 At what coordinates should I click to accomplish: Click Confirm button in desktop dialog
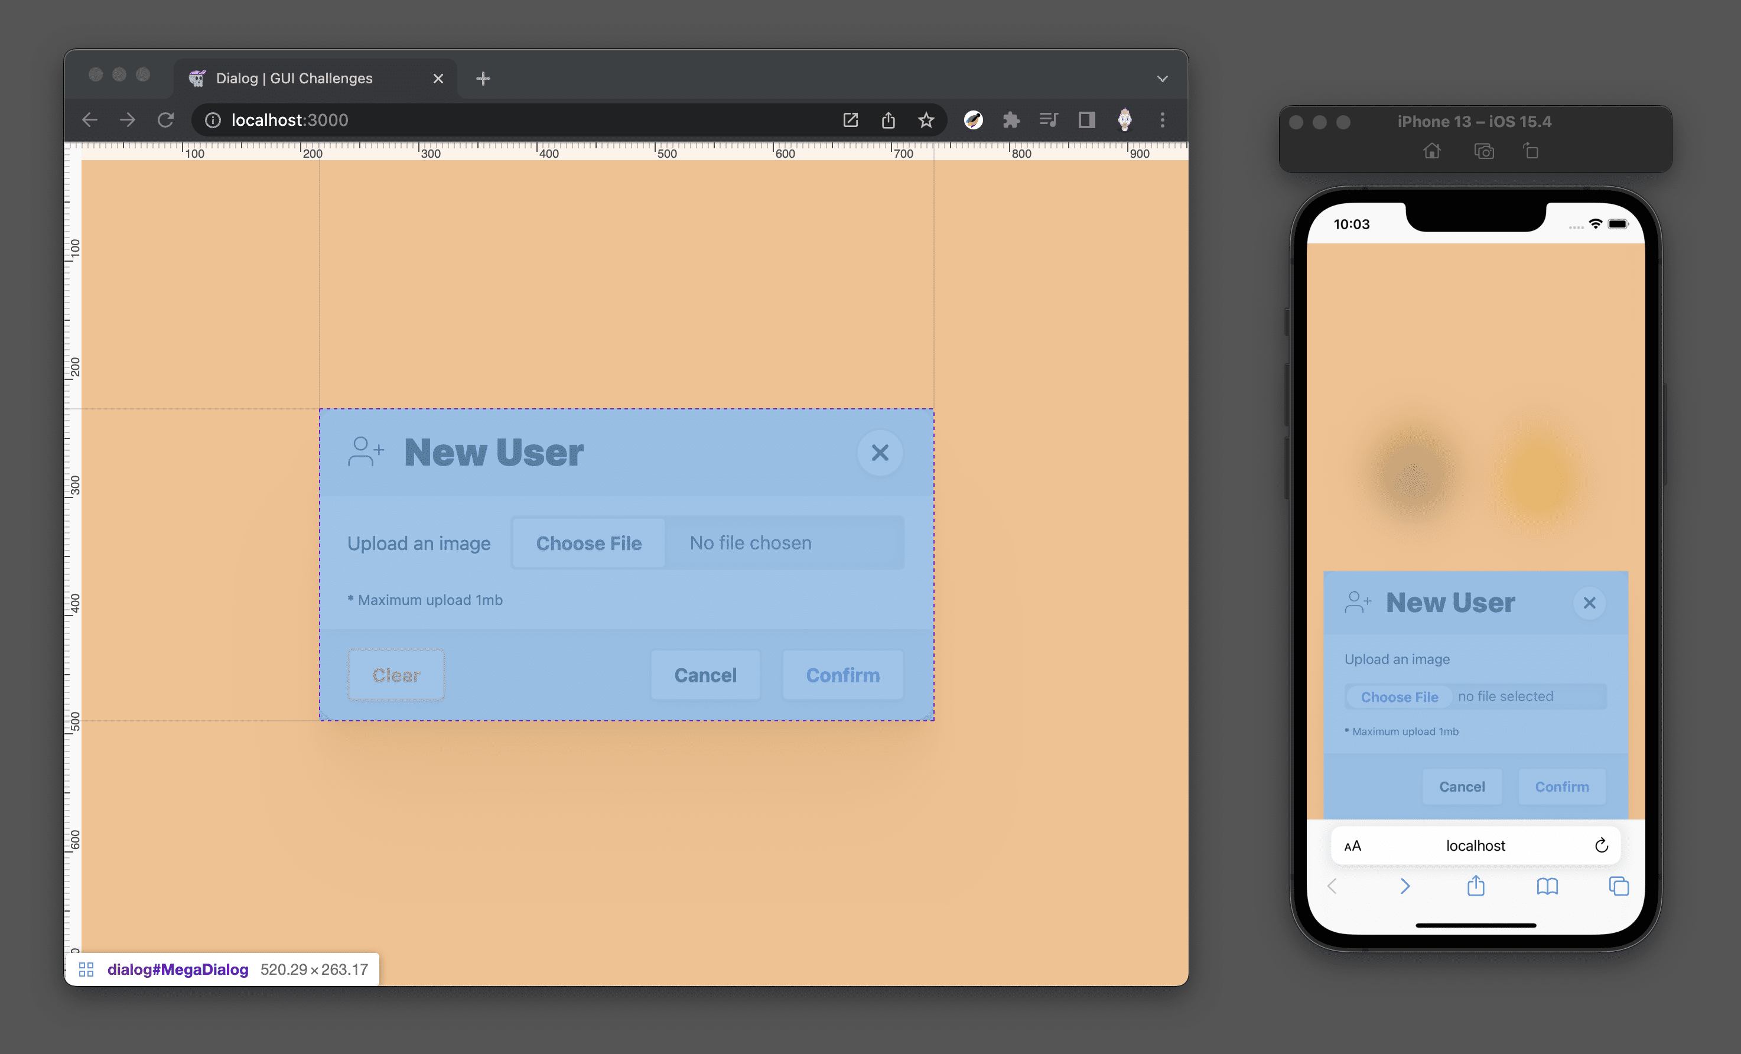point(842,675)
